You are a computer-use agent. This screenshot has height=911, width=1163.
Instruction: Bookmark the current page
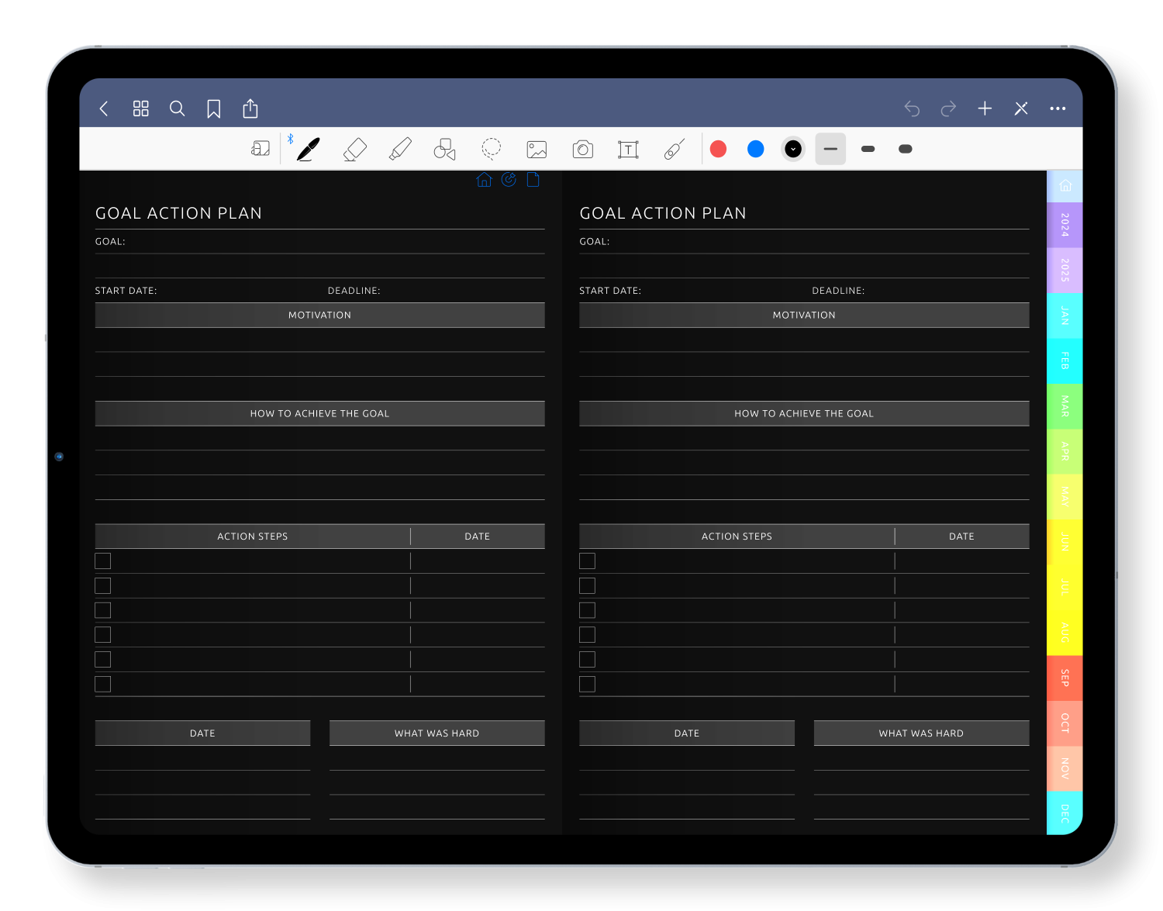[x=214, y=109]
